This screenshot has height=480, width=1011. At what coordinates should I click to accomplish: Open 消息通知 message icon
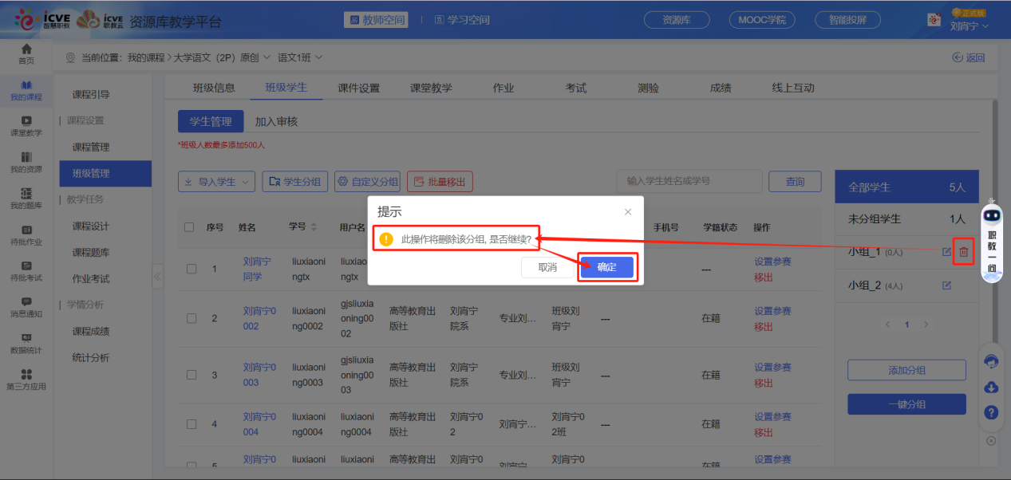point(26,307)
